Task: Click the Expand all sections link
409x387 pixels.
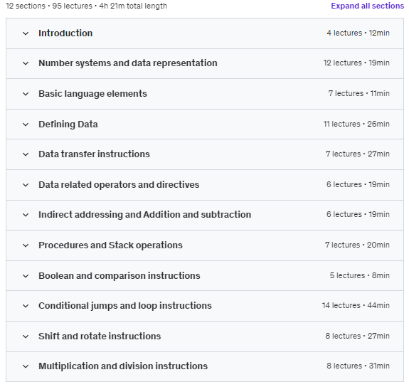Action: coord(367,6)
